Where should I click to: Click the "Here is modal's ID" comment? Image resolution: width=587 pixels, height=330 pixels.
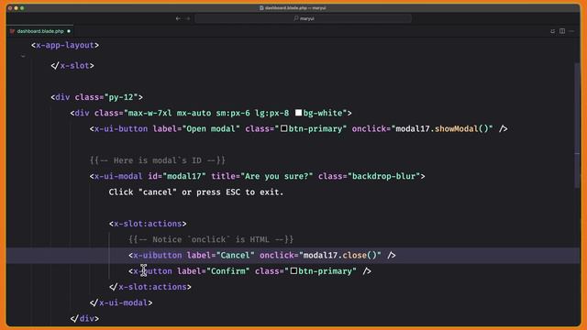pos(158,160)
